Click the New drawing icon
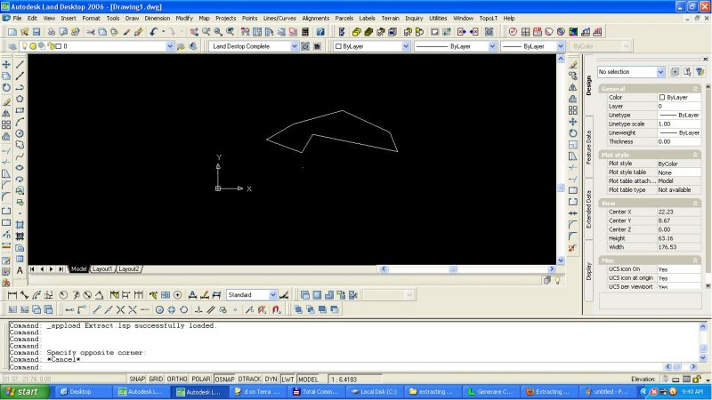The height and width of the screenshot is (400, 712). coord(12,32)
